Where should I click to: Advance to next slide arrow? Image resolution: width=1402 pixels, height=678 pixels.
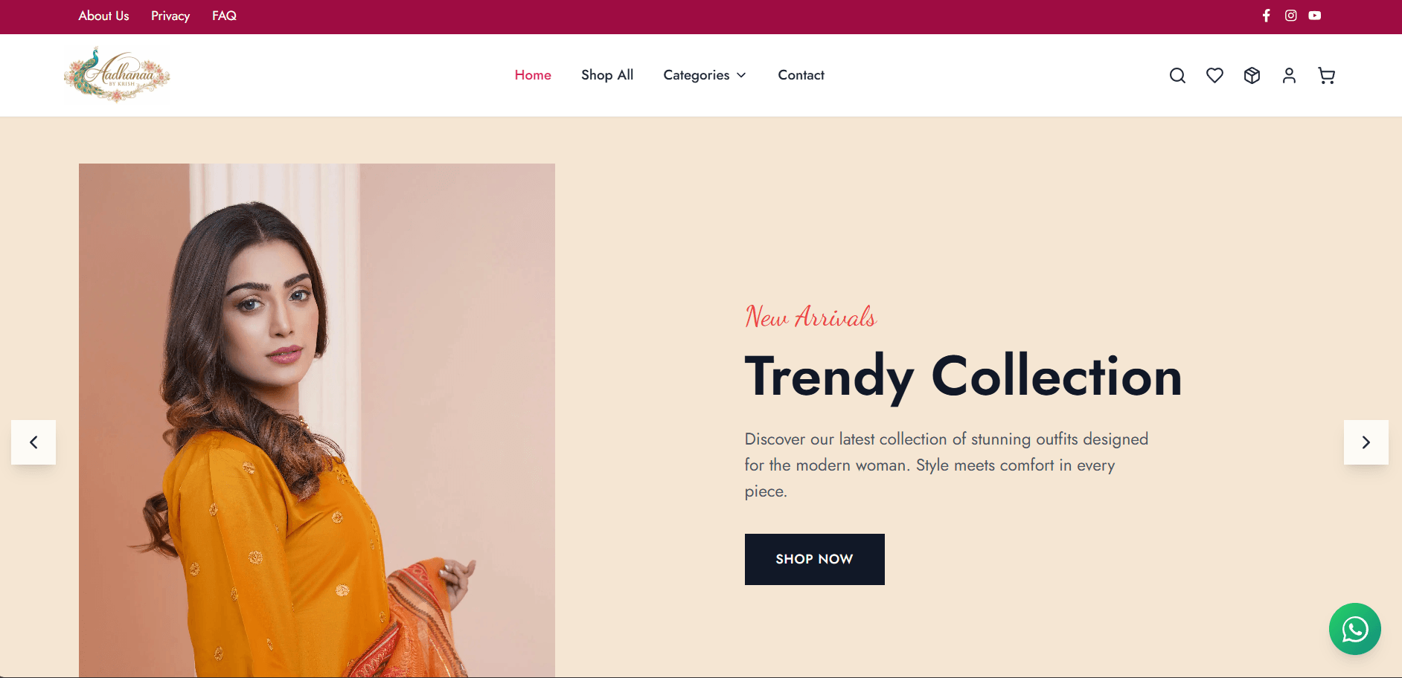pos(1366,442)
